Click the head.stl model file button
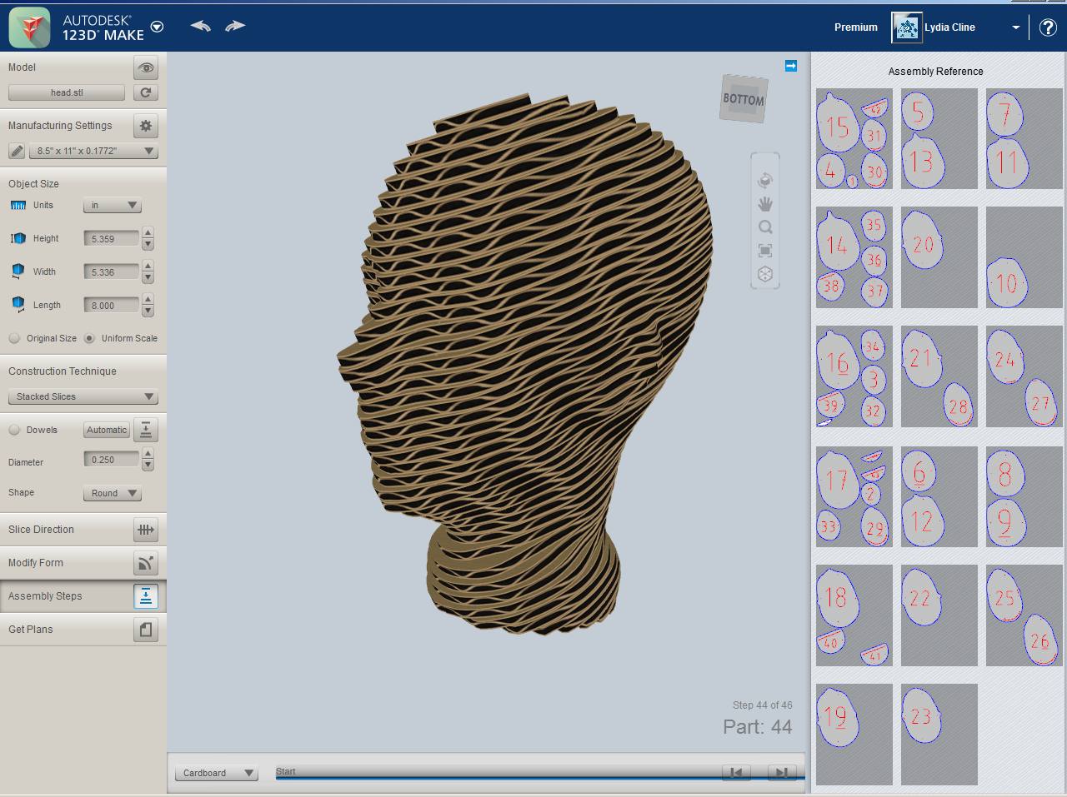This screenshot has height=797, width=1067. tap(67, 92)
